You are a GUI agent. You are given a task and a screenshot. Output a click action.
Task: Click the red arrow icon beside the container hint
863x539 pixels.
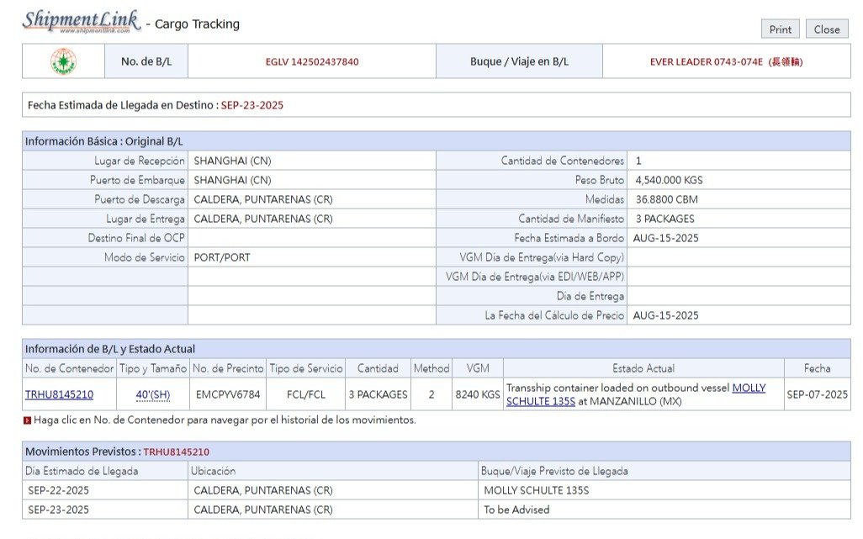tap(28, 420)
